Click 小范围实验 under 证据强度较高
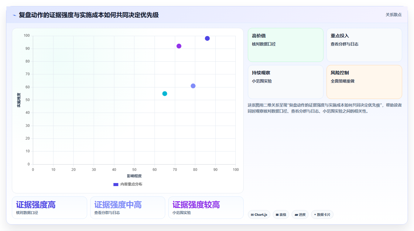 coord(182,213)
